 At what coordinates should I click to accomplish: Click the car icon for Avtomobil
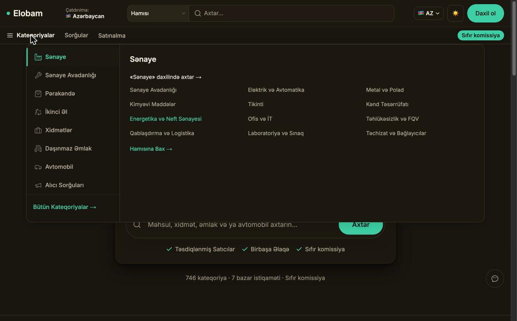pos(38,167)
